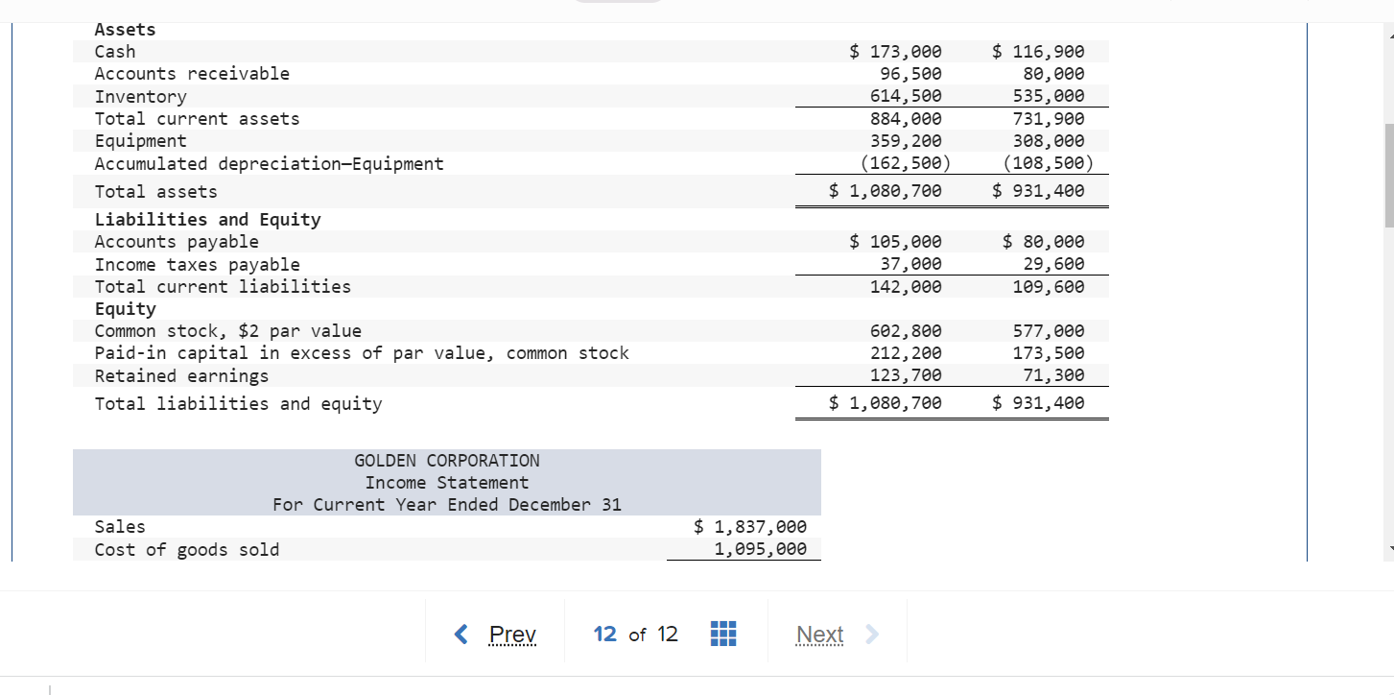
Task: Select the Liabilities and Equity heading
Action: pos(207,220)
